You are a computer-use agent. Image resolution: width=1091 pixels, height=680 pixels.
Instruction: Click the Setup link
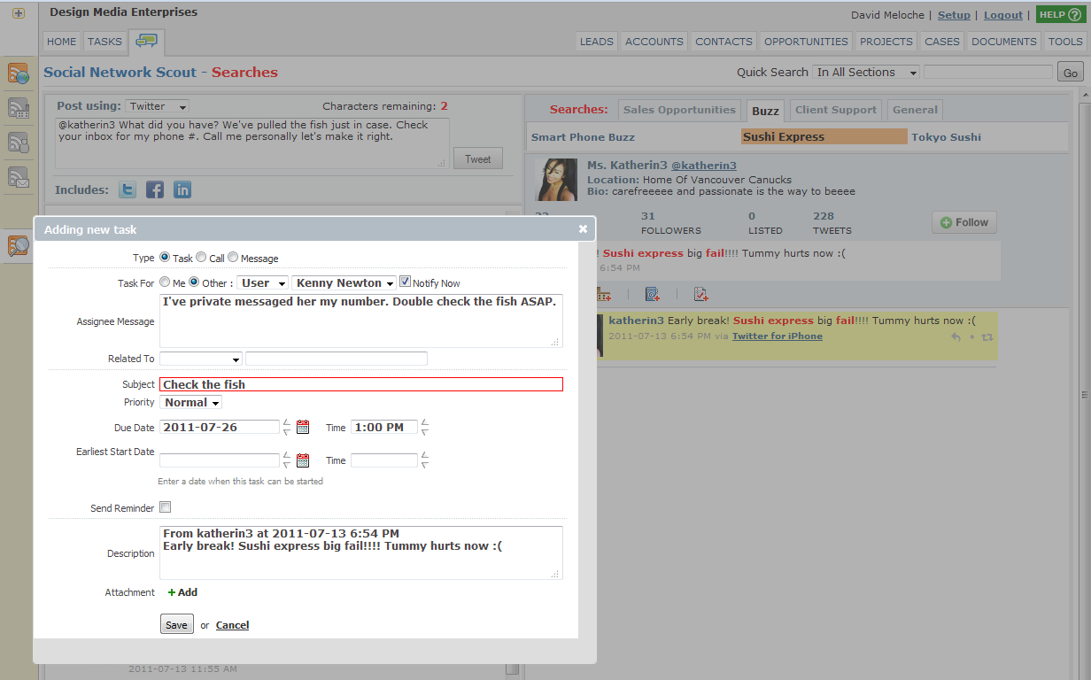(954, 15)
